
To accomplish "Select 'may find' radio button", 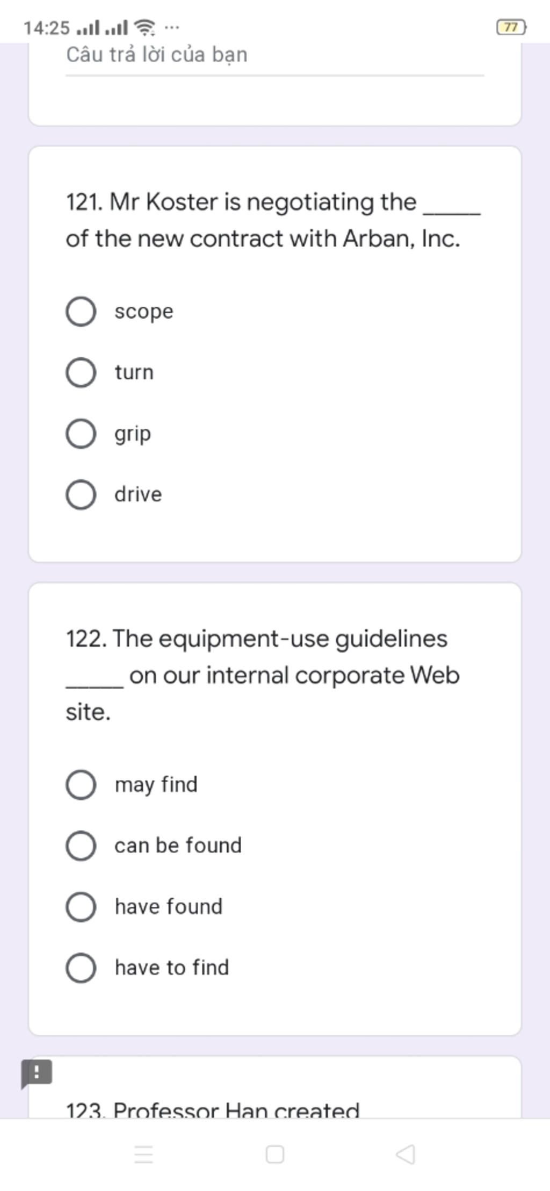I will click(x=81, y=785).
